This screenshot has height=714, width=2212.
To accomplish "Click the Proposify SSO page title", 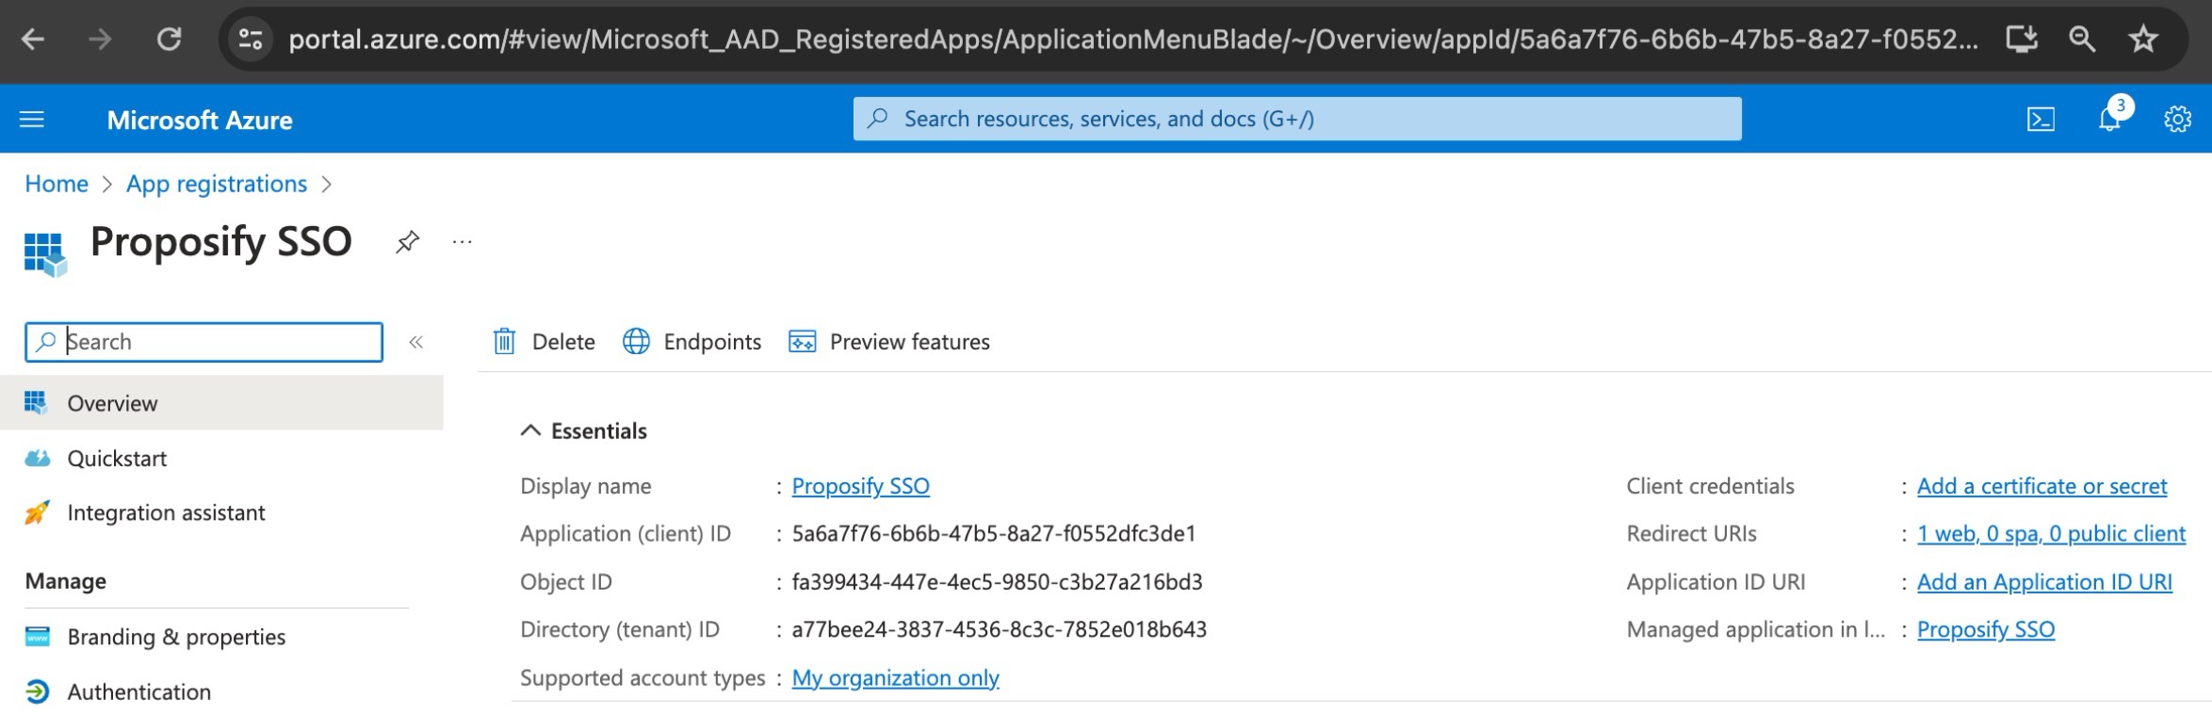I will [x=221, y=241].
